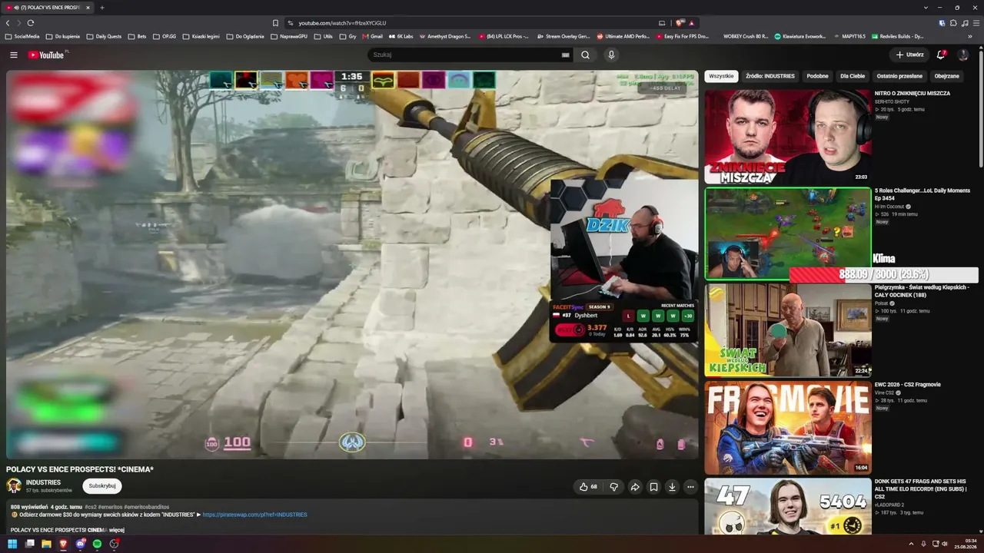The image size is (984, 553).
Task: Click the video player to pause
Action: coord(352,265)
